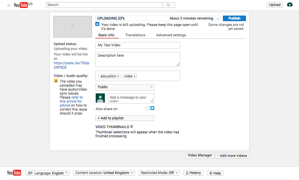Click the Upload button in header
The width and height of the screenshot is (299, 180).
tap(275, 5)
